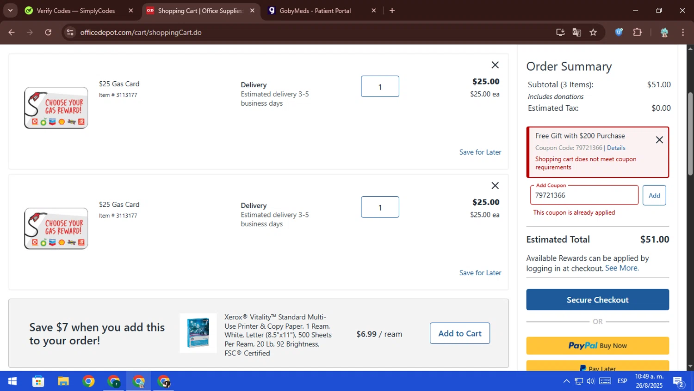Click the address bar URL officedepot.com
Screen dimensions: 694x391
pos(141,32)
